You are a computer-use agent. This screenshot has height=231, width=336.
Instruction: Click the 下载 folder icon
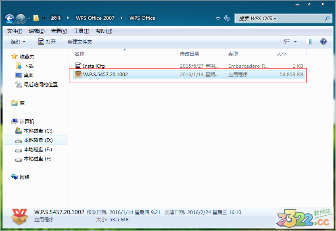pos(19,66)
